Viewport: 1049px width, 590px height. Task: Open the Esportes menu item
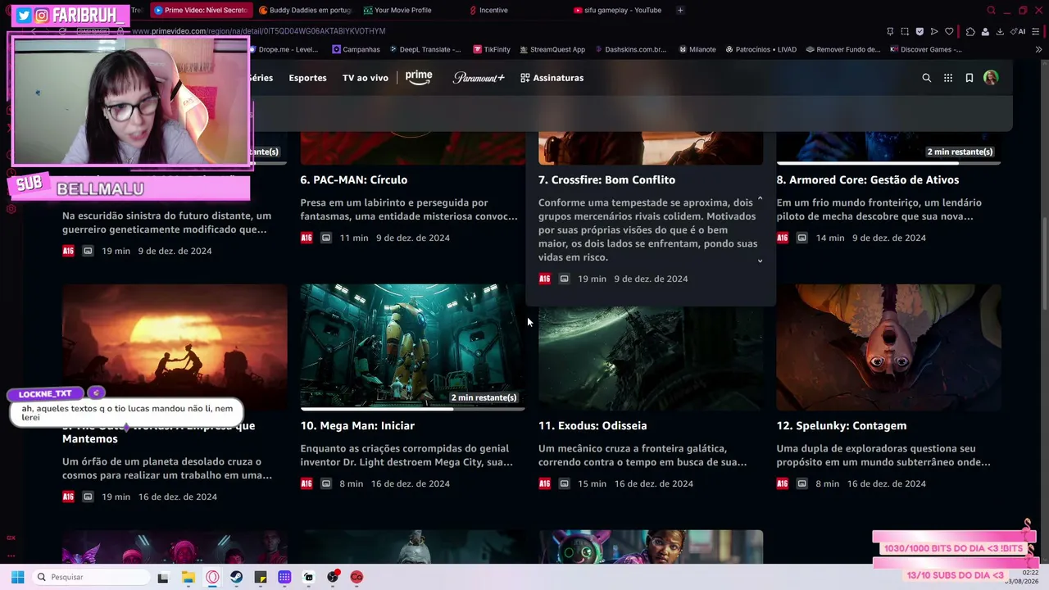pyautogui.click(x=307, y=78)
